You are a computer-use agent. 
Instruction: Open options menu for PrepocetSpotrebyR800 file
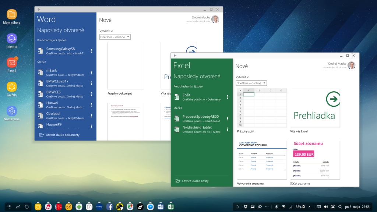click(x=228, y=119)
